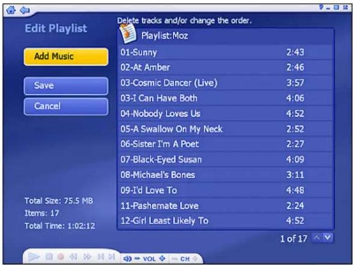Select track 05-A Swallow On My Neck
The height and width of the screenshot is (265, 353).
coord(225,128)
